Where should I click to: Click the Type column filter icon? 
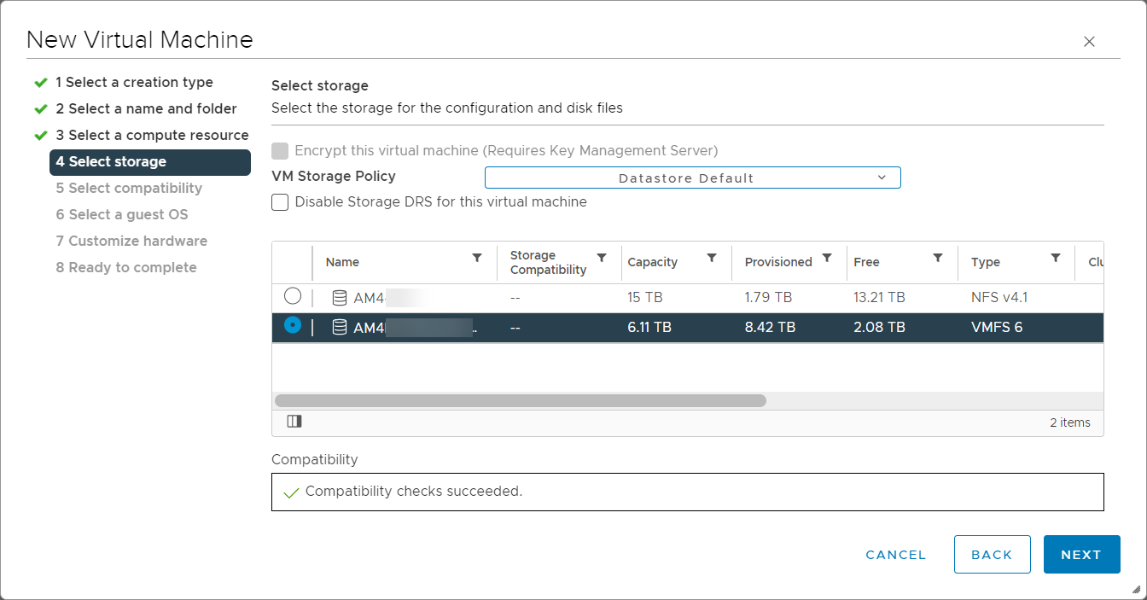coord(1056,258)
